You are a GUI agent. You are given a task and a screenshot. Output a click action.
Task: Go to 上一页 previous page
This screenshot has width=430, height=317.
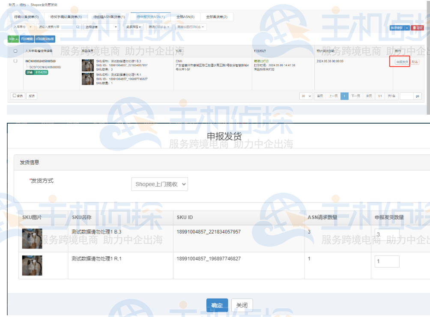point(333,96)
